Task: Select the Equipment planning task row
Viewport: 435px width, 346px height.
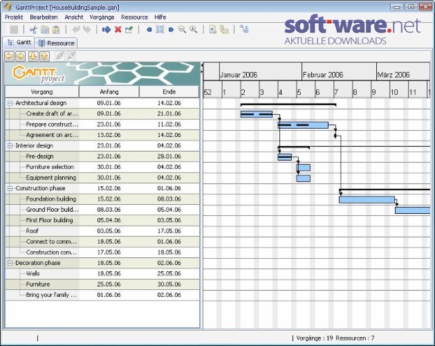Action: [102, 178]
